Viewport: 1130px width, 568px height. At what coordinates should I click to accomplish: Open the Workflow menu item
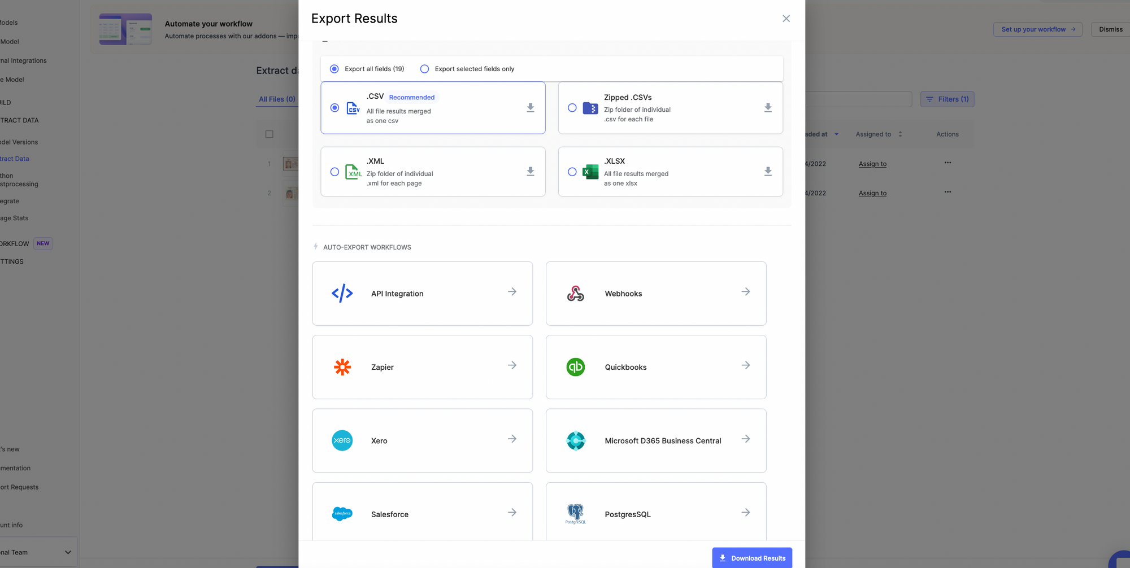pos(15,244)
